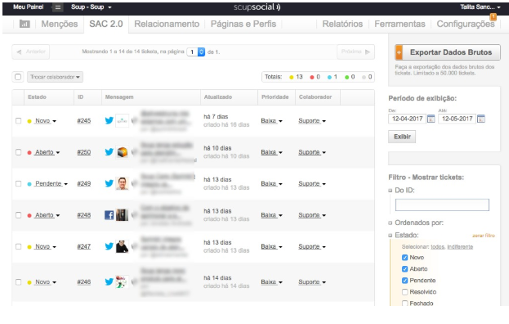The height and width of the screenshot is (324, 509).
Task: Open the Suporte collaborator dropdown for ticket #247
Action: pos(312,246)
